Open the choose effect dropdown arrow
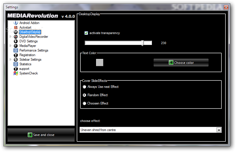Image resolution: width=236 pixels, height=152 pixels. click(x=219, y=130)
